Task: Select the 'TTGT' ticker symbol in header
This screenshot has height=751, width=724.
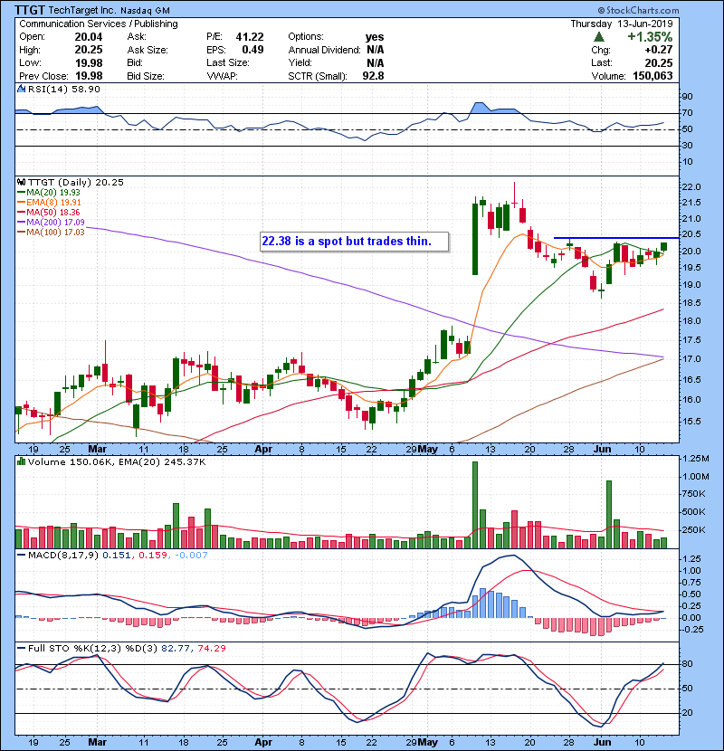Action: tap(30, 10)
